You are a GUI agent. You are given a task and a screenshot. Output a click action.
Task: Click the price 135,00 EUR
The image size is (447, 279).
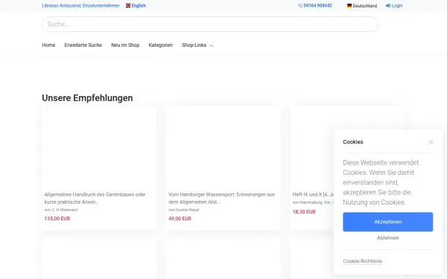pos(57,219)
